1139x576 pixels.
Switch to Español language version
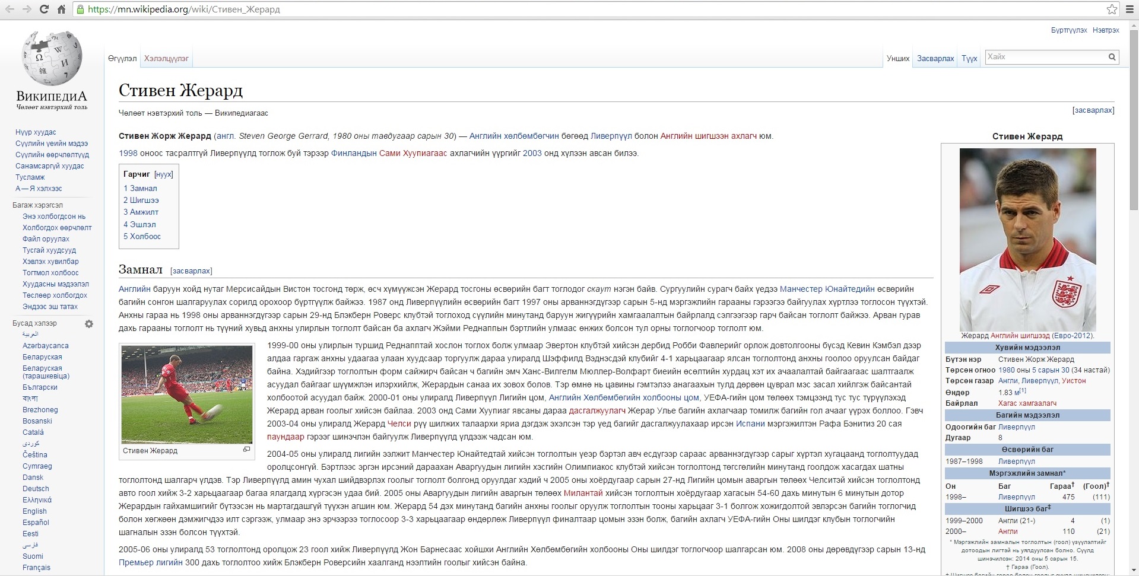(x=36, y=523)
